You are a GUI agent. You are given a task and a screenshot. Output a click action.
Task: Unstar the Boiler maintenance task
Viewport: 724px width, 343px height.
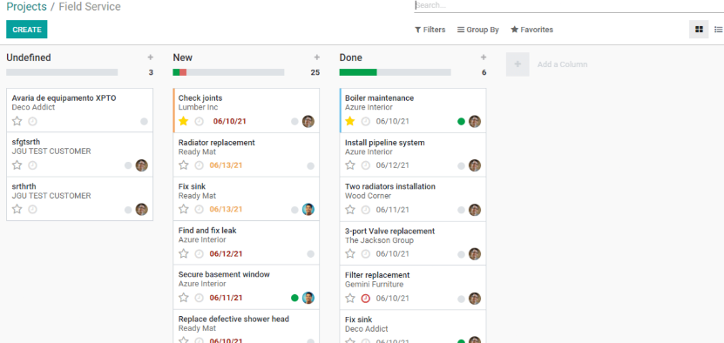(x=350, y=121)
